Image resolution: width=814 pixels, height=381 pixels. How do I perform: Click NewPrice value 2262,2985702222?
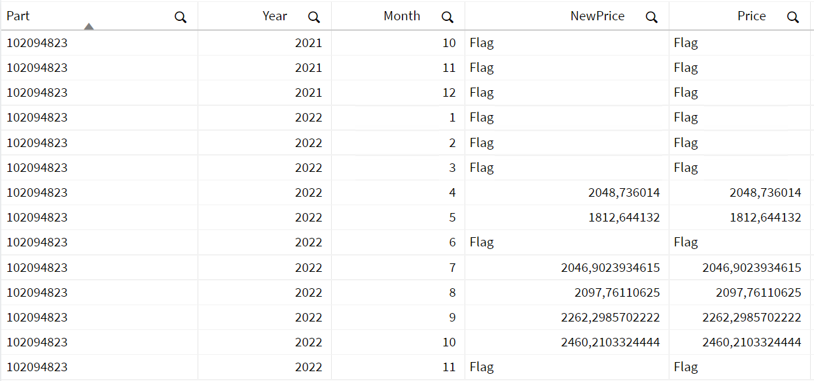click(x=610, y=318)
